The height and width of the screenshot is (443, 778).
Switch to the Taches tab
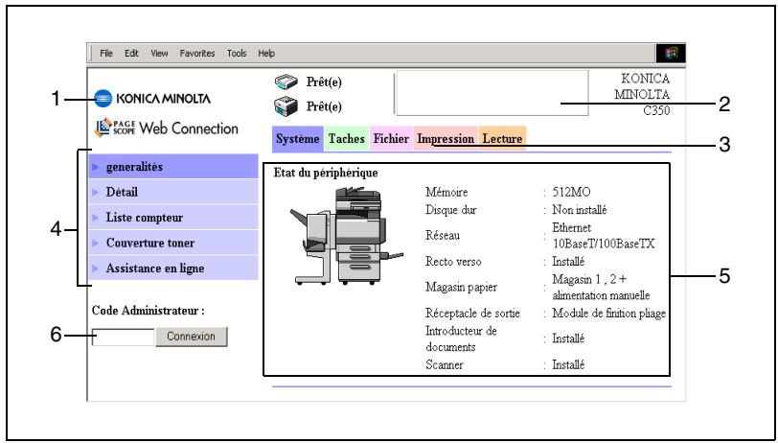tap(346, 139)
